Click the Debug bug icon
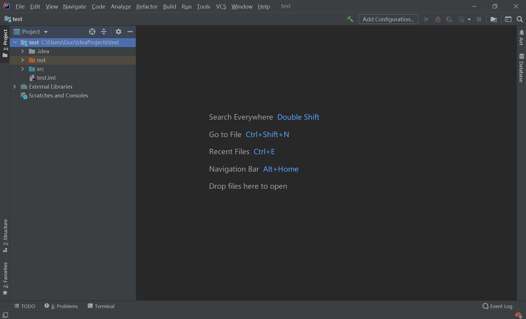This screenshot has width=526, height=319. pos(438,19)
